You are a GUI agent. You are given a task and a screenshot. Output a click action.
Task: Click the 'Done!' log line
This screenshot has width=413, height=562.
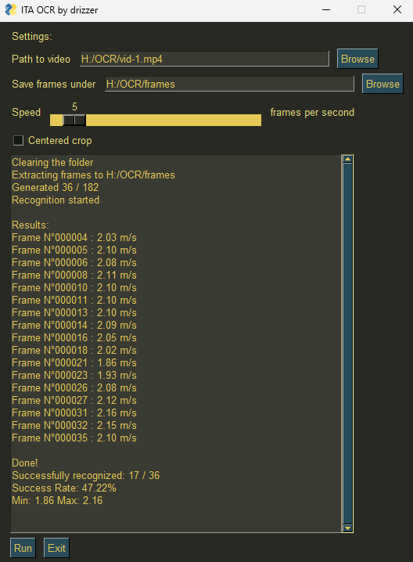[25, 463]
